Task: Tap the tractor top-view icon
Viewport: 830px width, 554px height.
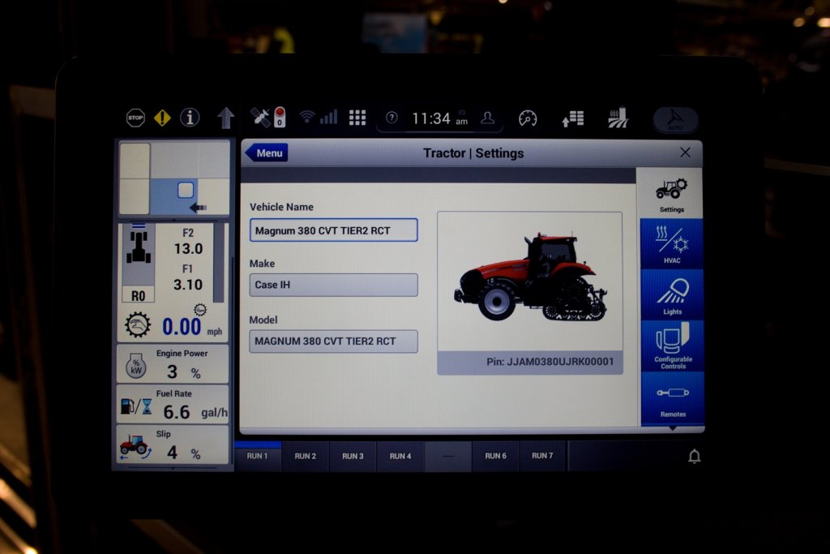Action: (139, 247)
